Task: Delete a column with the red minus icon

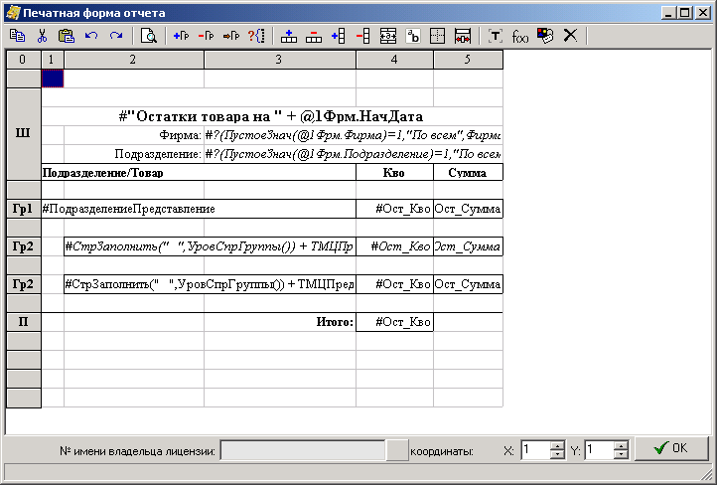Action: [x=363, y=36]
